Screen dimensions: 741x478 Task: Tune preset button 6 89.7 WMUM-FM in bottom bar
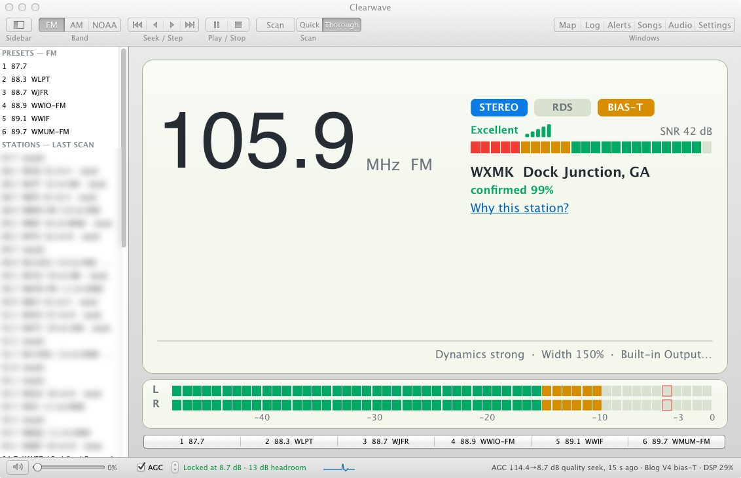676,441
